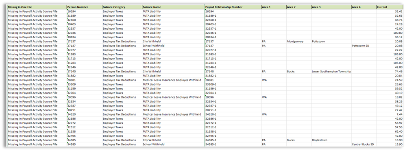Viewport: 405px width, 151px height.
Task: Click Payroll Relationship Number 32646-1
Action: click(x=233, y=67)
